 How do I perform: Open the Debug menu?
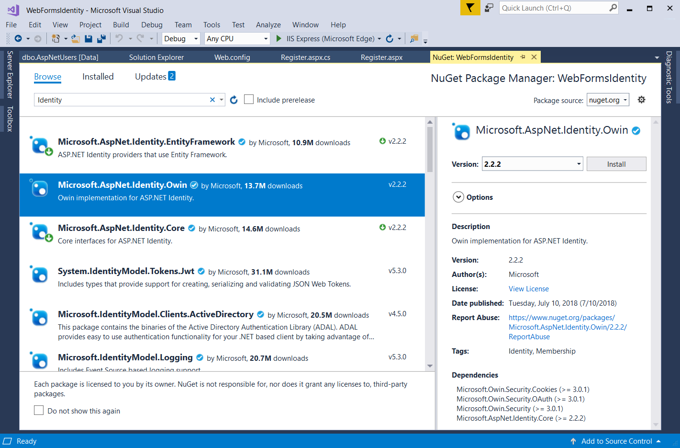[152, 24]
